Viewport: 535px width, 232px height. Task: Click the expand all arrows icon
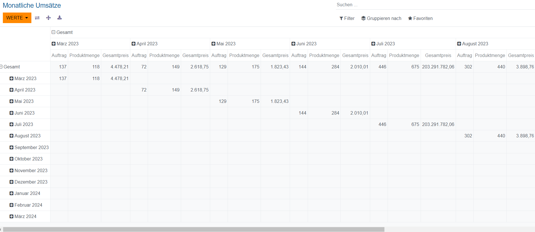(48, 18)
